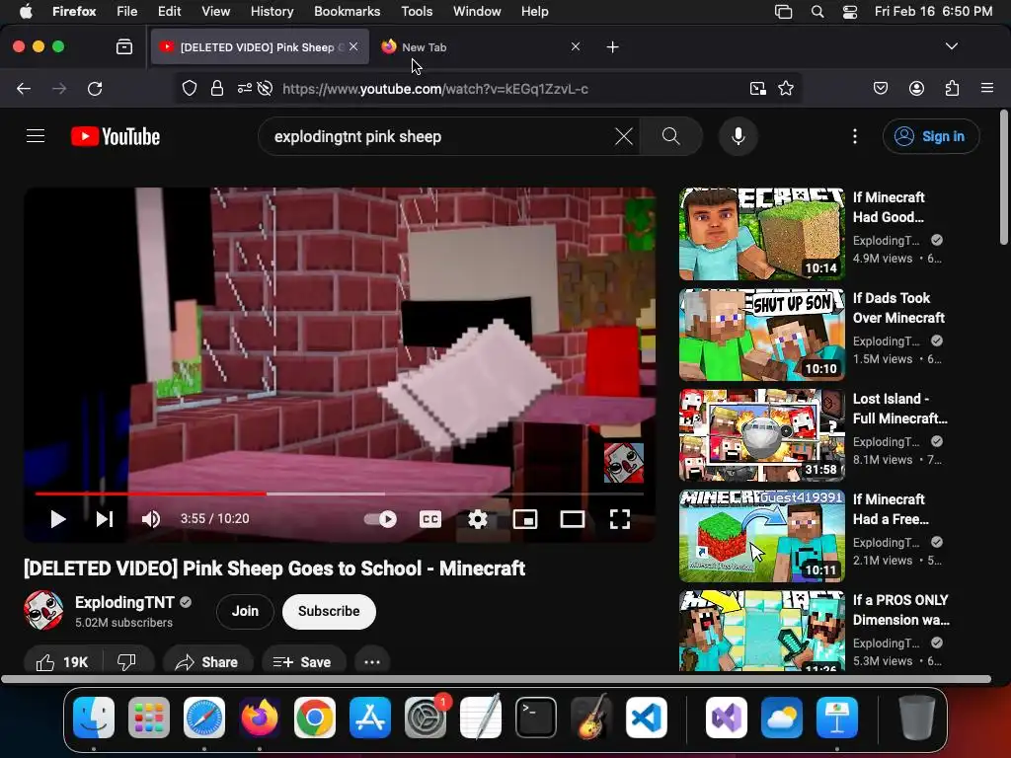Submit search with magnifier button
Viewport: 1011px width, 758px height.
tap(671, 136)
